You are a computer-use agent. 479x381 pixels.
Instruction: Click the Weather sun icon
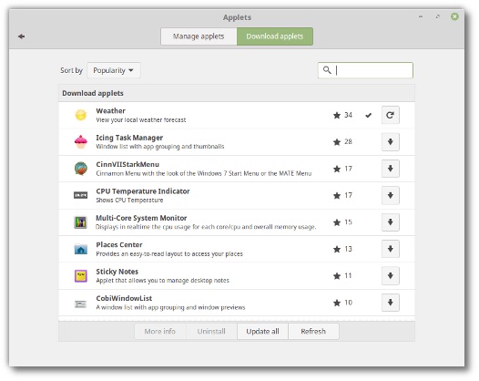coord(81,115)
